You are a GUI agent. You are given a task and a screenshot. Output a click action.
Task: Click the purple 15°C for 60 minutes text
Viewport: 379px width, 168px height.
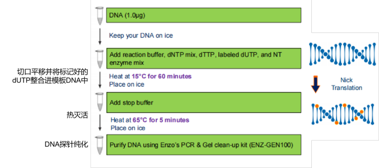click(x=161, y=76)
